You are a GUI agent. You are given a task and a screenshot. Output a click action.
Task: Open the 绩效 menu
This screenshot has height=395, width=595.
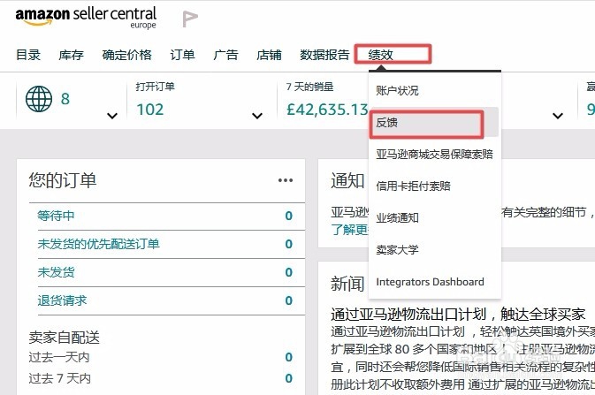[x=380, y=55]
